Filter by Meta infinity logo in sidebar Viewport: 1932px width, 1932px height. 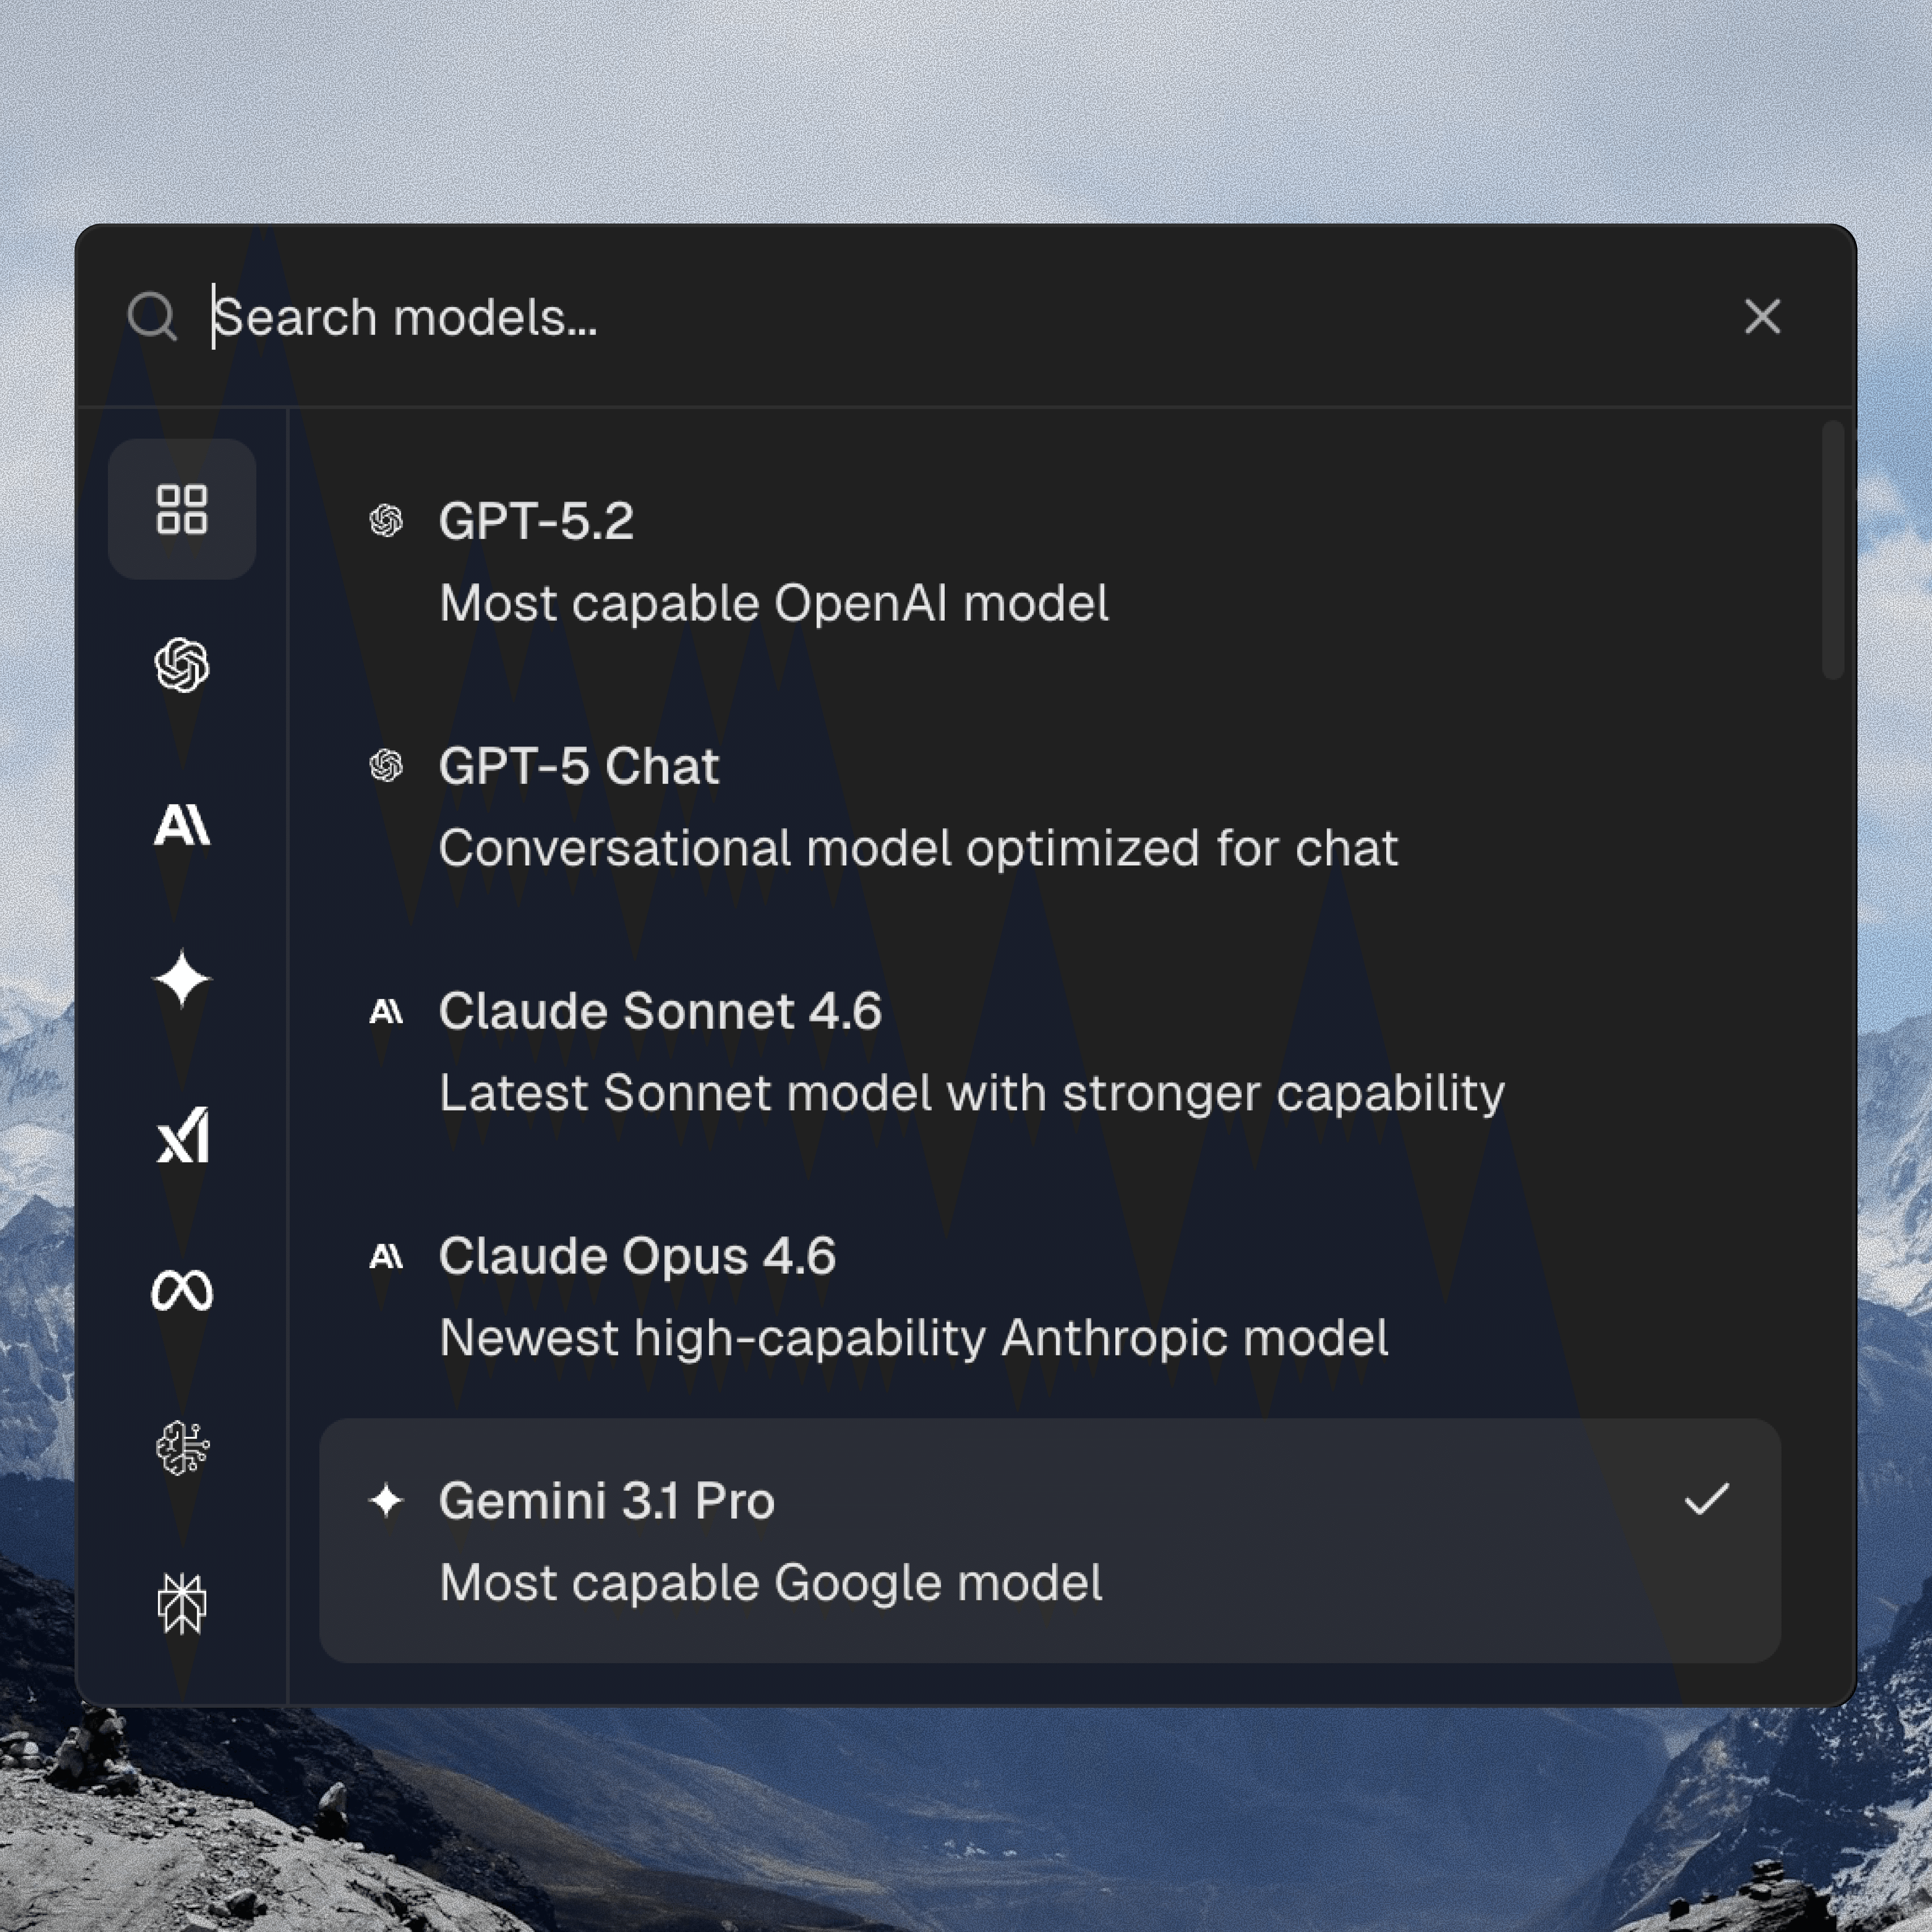(182, 1290)
